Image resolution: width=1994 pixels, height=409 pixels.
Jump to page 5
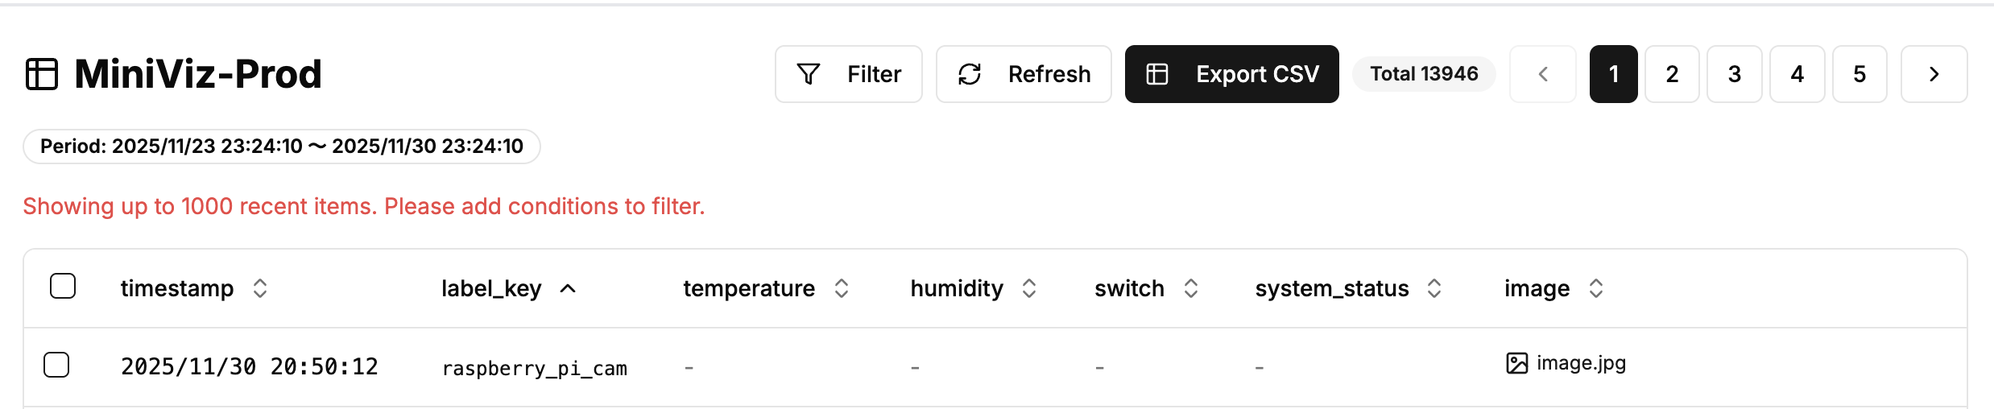coord(1860,74)
